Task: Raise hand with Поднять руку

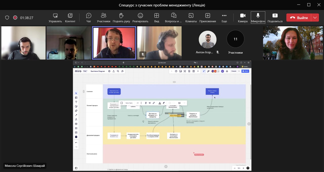Action: [x=121, y=17]
